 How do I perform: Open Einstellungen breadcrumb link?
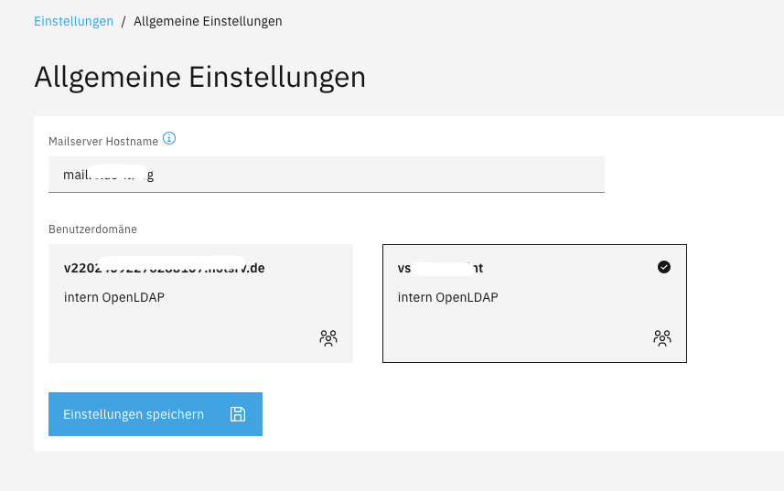click(73, 21)
